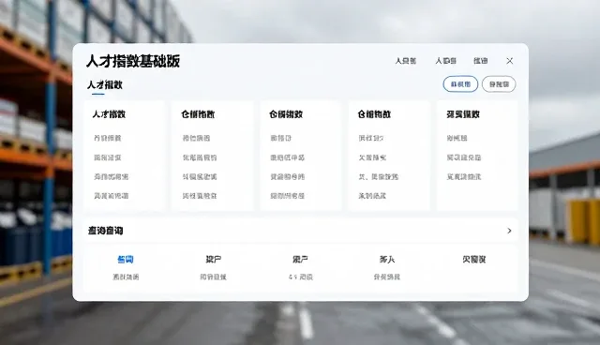Open the fifth card's heading on the far right

(463, 114)
